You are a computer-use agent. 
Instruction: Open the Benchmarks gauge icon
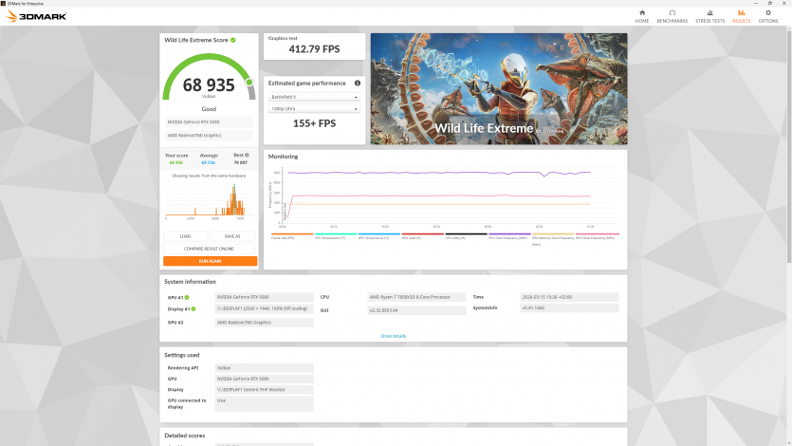click(672, 15)
